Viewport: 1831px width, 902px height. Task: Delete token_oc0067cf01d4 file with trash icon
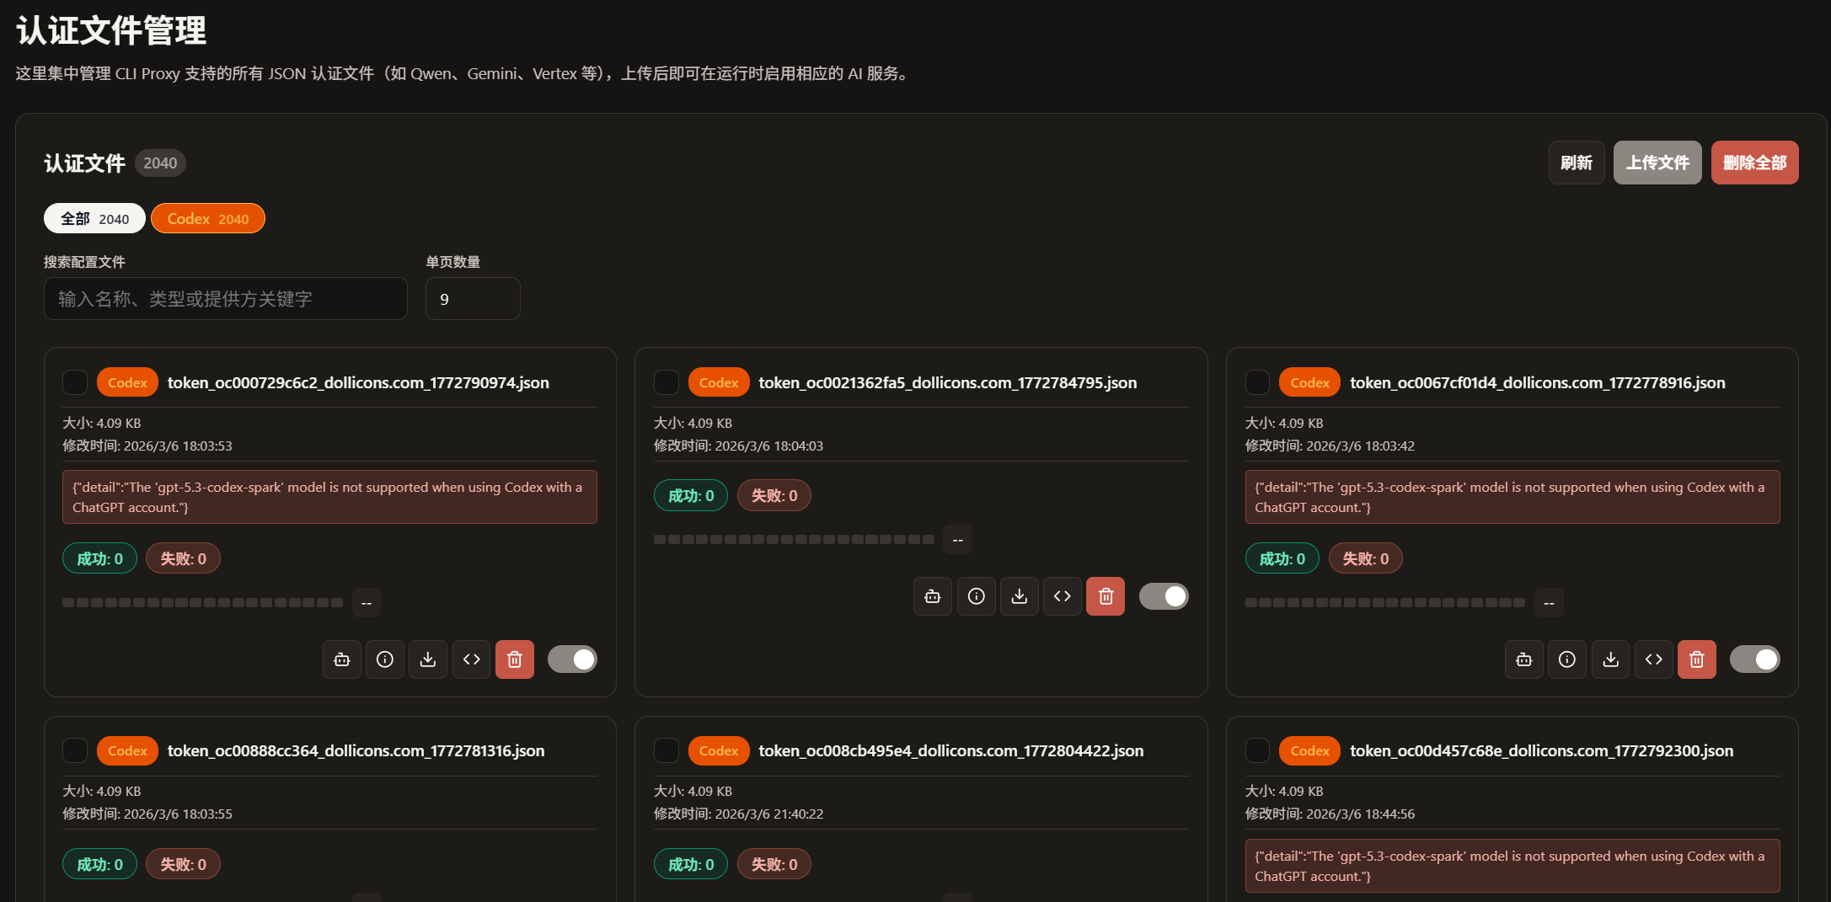pyautogui.click(x=1697, y=659)
